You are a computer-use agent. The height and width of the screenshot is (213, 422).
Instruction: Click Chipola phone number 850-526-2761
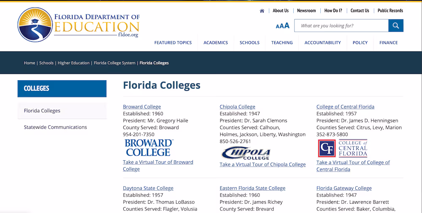pos(235,141)
